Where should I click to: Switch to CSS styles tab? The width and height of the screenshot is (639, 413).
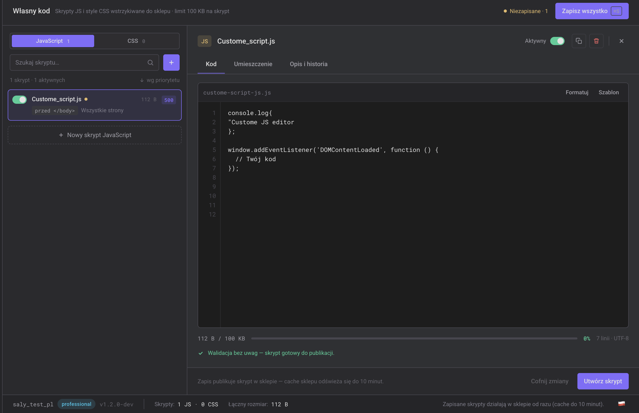tap(136, 41)
